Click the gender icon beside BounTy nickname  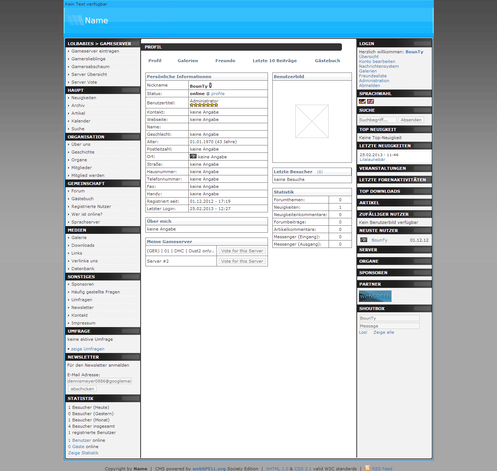pos(210,85)
